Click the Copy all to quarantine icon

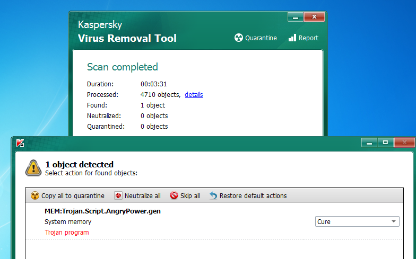[x=35, y=196]
